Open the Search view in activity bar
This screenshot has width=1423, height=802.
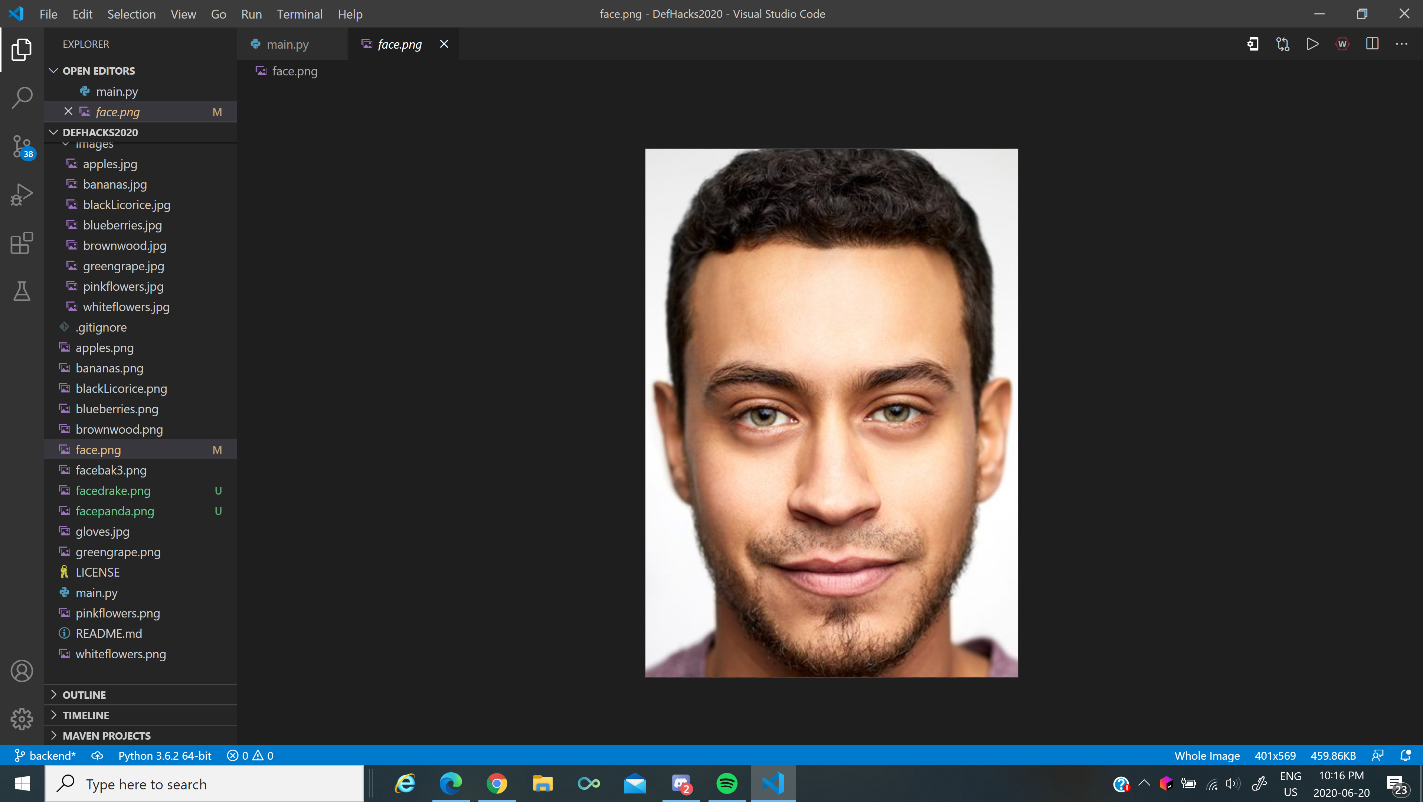coord(22,98)
